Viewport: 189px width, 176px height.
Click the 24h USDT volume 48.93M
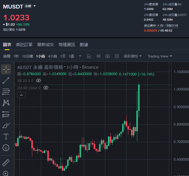tap(167, 19)
